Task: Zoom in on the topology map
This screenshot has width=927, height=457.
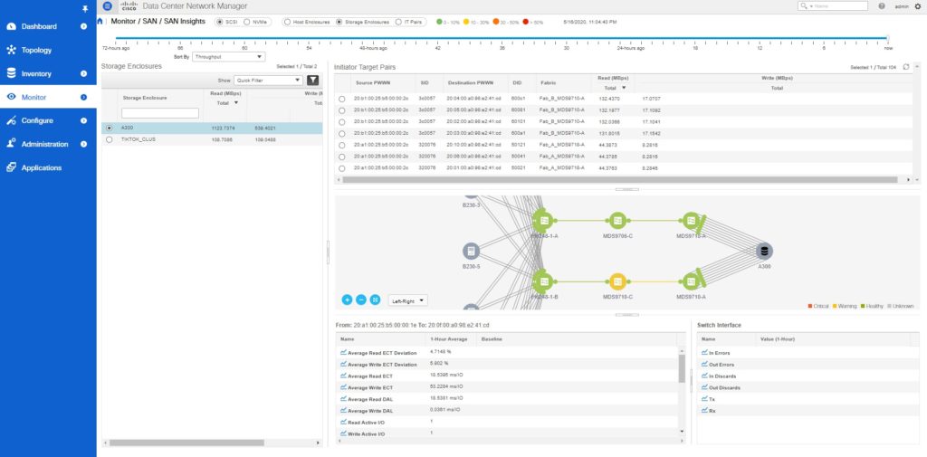Action: click(x=347, y=300)
